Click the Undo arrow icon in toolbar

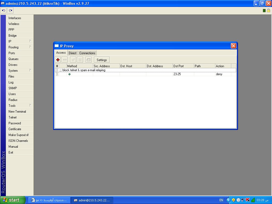coord(3,11)
